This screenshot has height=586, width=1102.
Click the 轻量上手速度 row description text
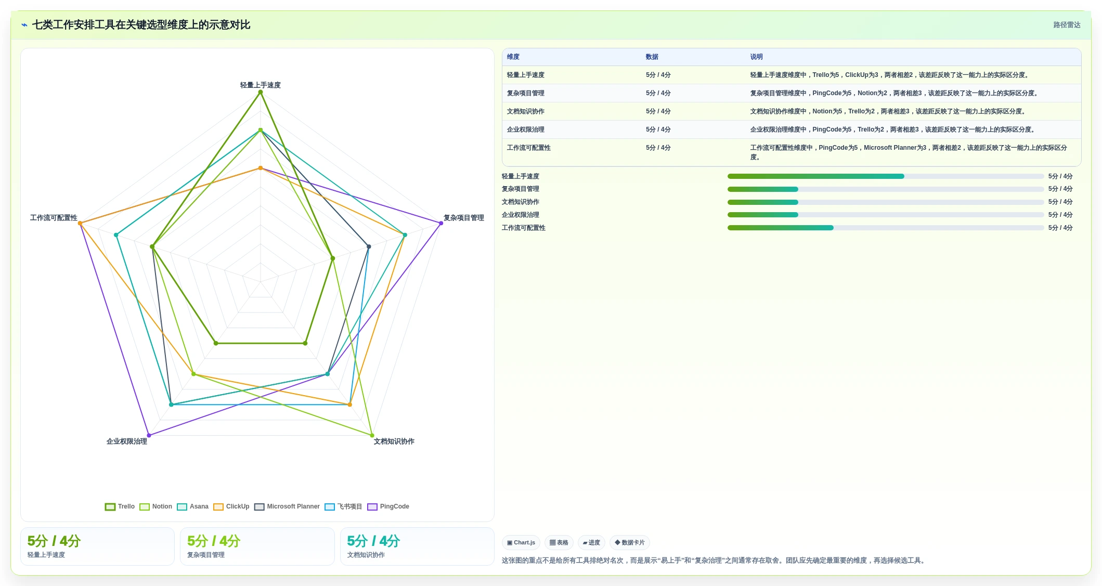890,75
